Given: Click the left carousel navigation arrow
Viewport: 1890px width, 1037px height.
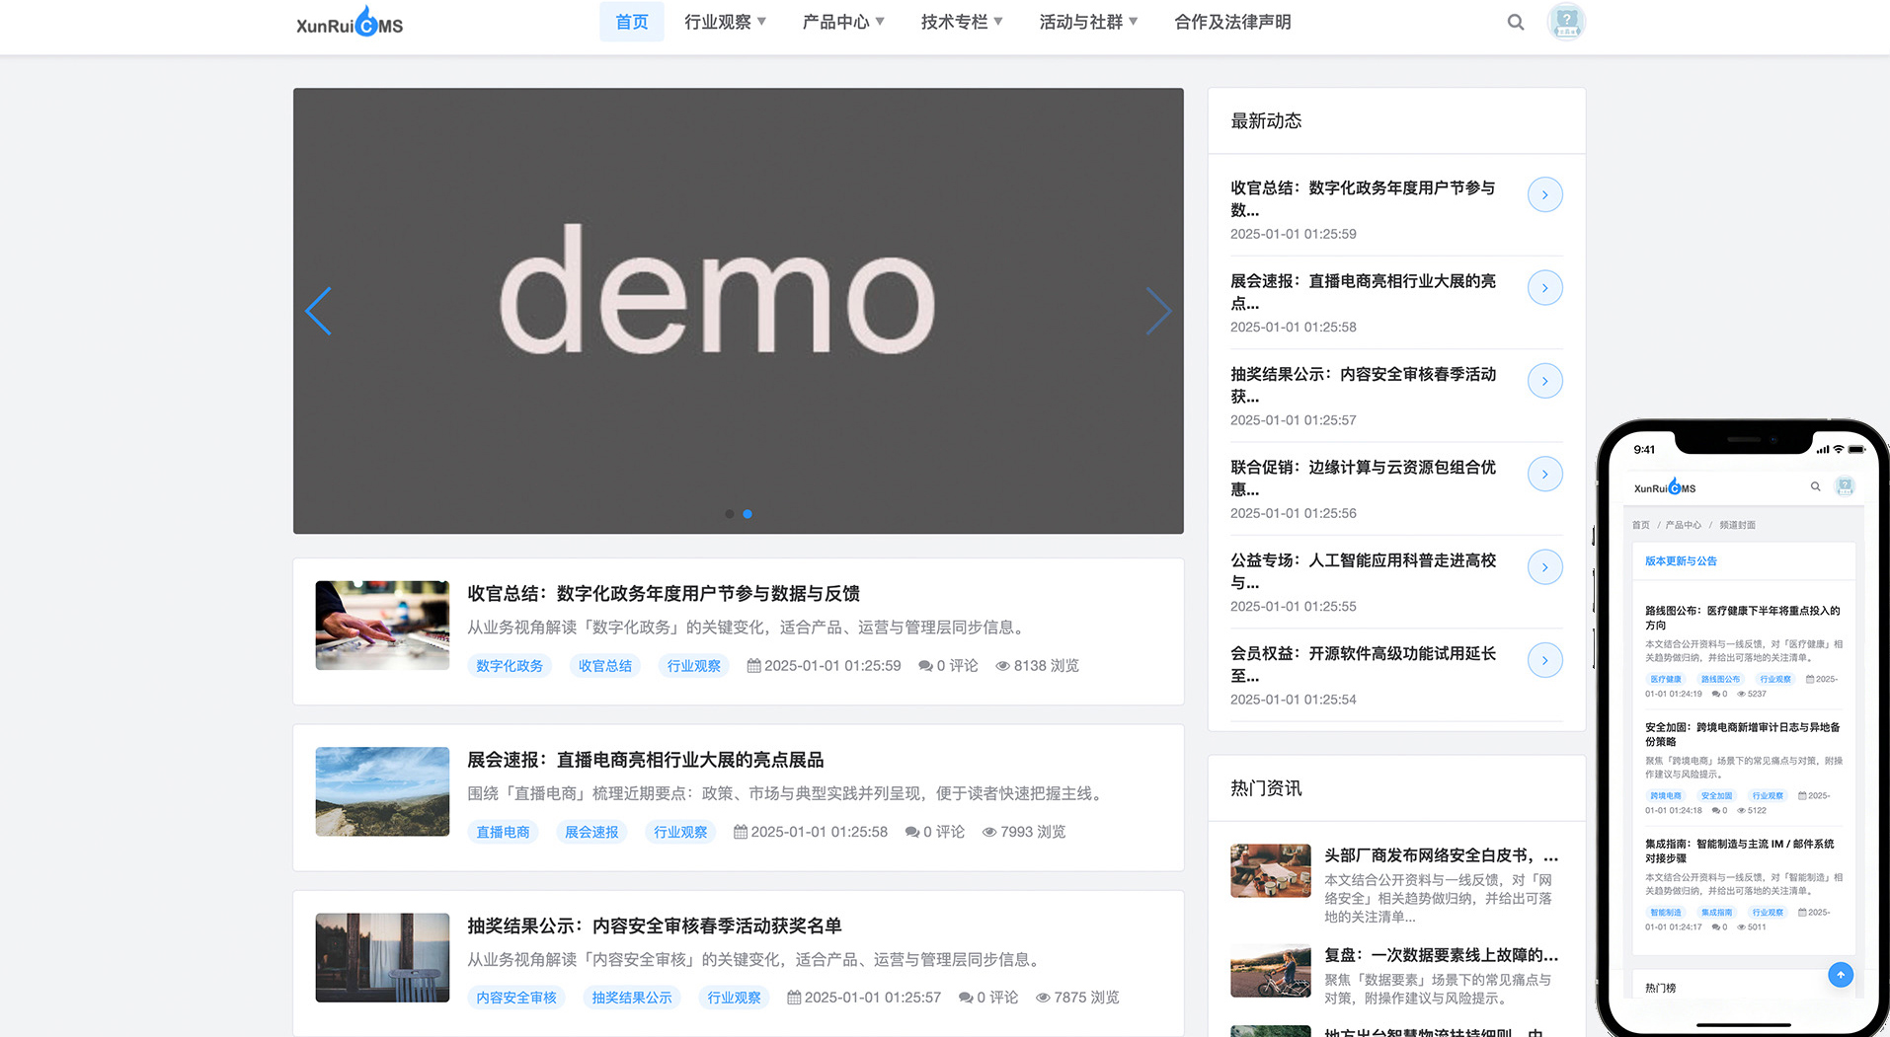Looking at the screenshot, I should point(318,311).
